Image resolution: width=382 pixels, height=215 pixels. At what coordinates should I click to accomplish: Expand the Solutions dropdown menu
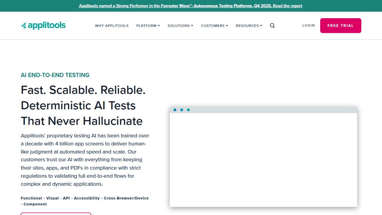pyautogui.click(x=180, y=26)
